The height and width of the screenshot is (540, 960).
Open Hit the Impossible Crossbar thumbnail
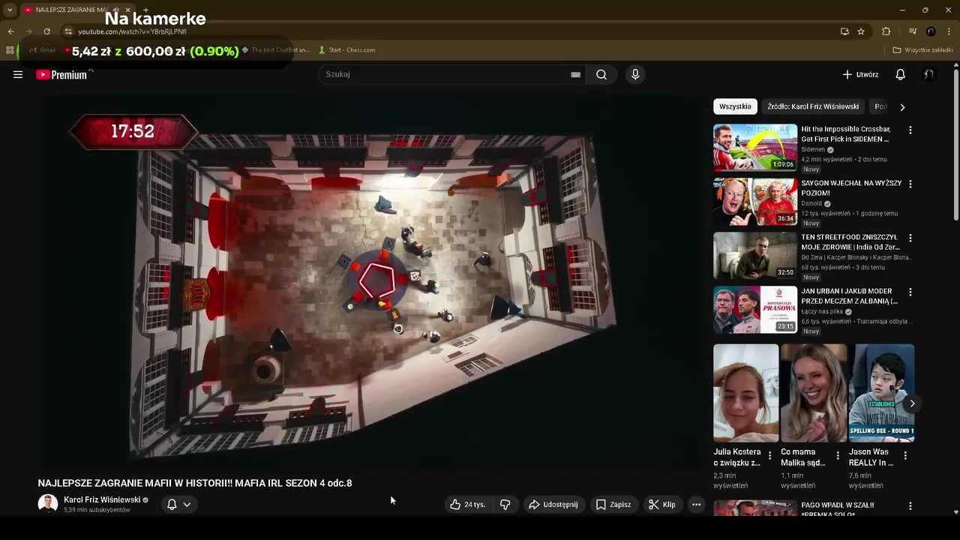pos(755,148)
